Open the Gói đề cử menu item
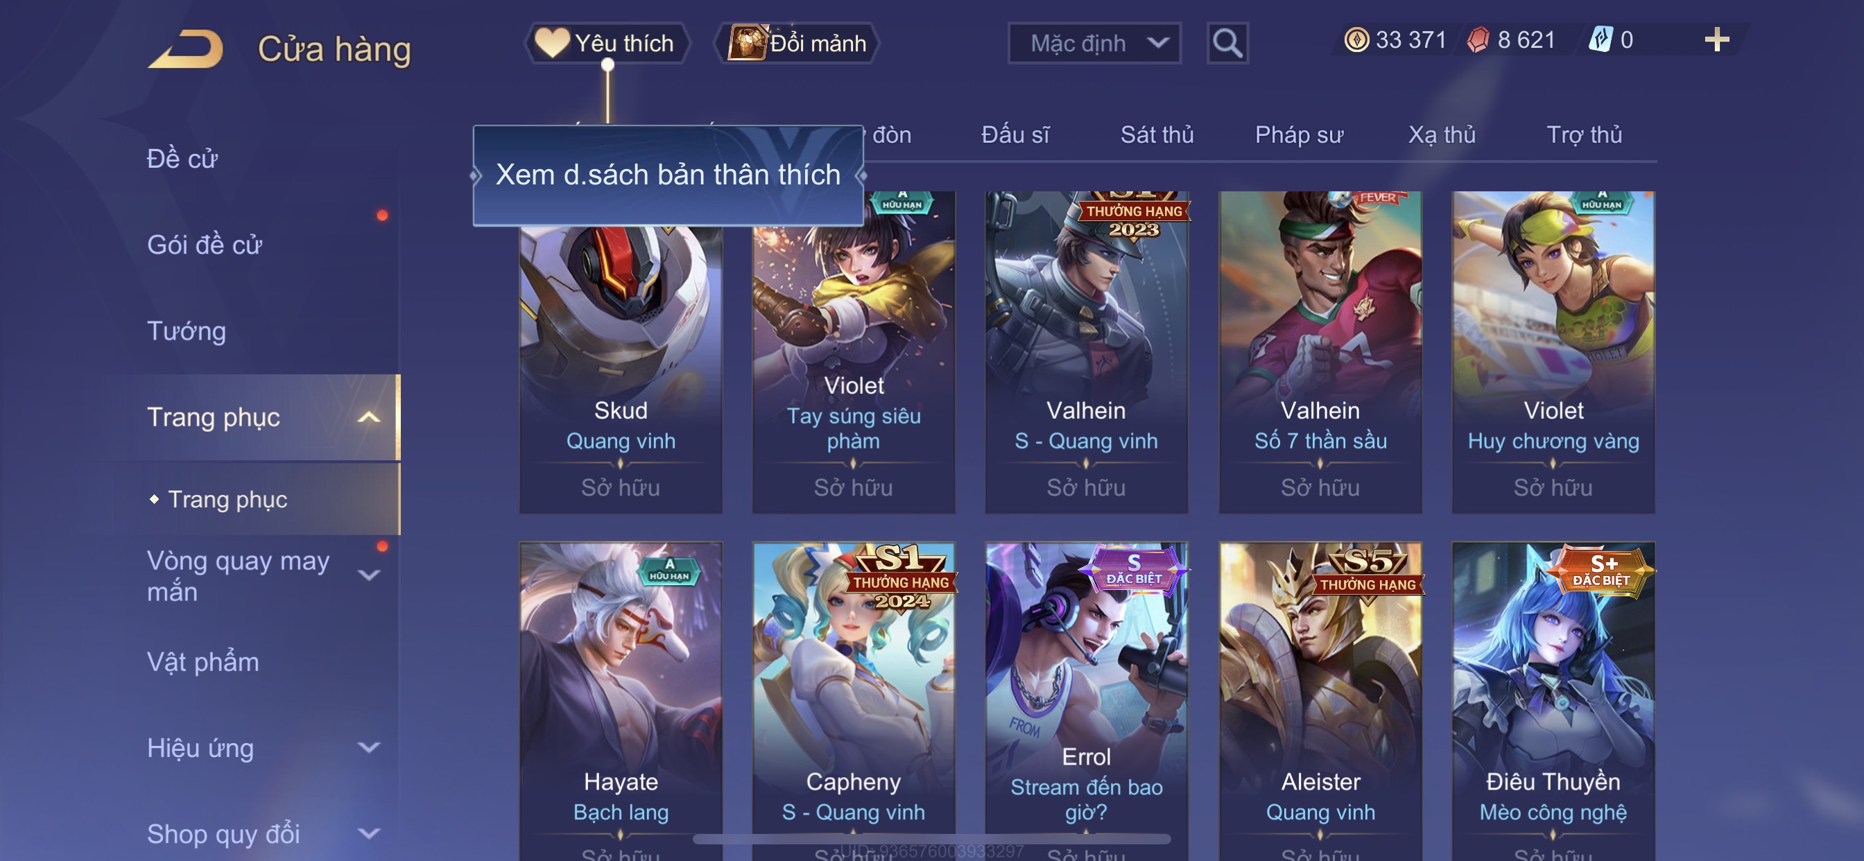 (x=204, y=245)
